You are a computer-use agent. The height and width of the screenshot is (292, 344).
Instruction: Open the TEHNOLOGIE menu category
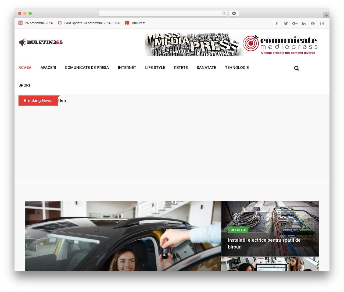coord(237,68)
